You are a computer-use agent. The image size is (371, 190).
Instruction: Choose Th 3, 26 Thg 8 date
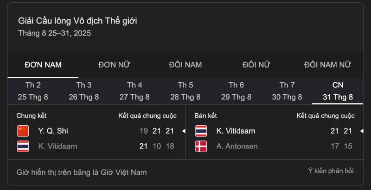84,91
